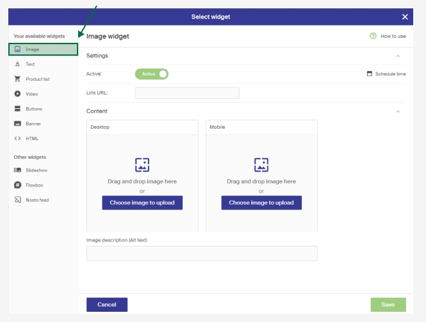This screenshot has height=322, width=426.
Task: Select the HTML code brackets icon
Action: [x=18, y=138]
